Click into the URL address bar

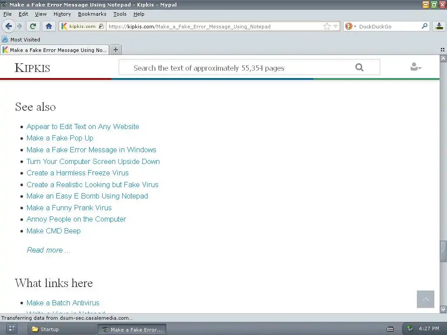(215, 27)
